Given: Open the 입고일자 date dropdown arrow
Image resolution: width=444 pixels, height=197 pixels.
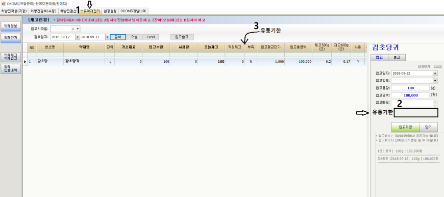Looking at the screenshot, I should [x=435, y=73].
